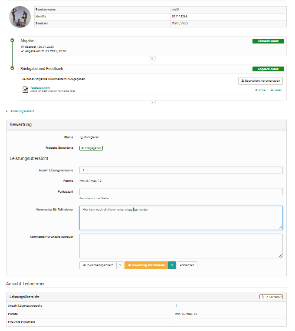
Task: Click into the Punktezahl input field
Action: (181, 192)
